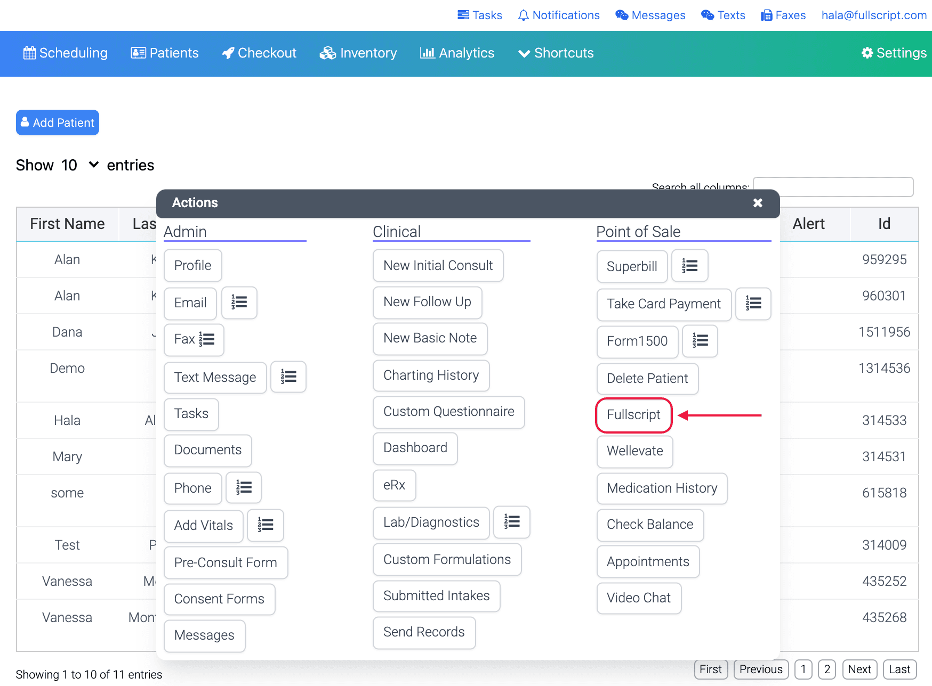
Task: Open the list icon beside Email
Action: click(239, 303)
